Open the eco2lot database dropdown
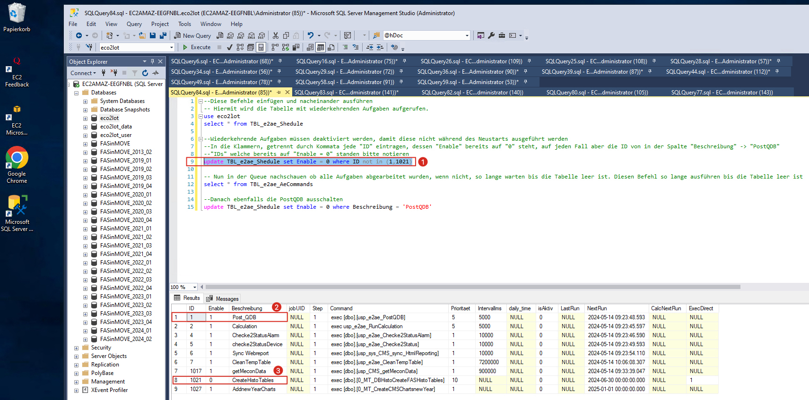Screen dimensions: 809x400 point(172,48)
